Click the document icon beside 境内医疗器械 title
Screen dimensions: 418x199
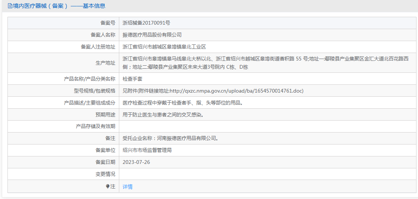click(x=10, y=6)
